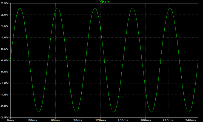This screenshot has height=122, width=203.
Task: Select the -1.0V vertical axis label
Action: point(5,83)
